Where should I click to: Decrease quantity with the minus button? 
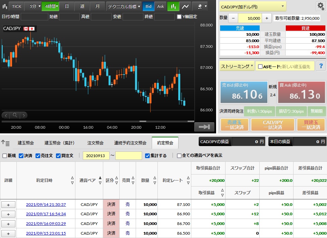pos(233,18)
